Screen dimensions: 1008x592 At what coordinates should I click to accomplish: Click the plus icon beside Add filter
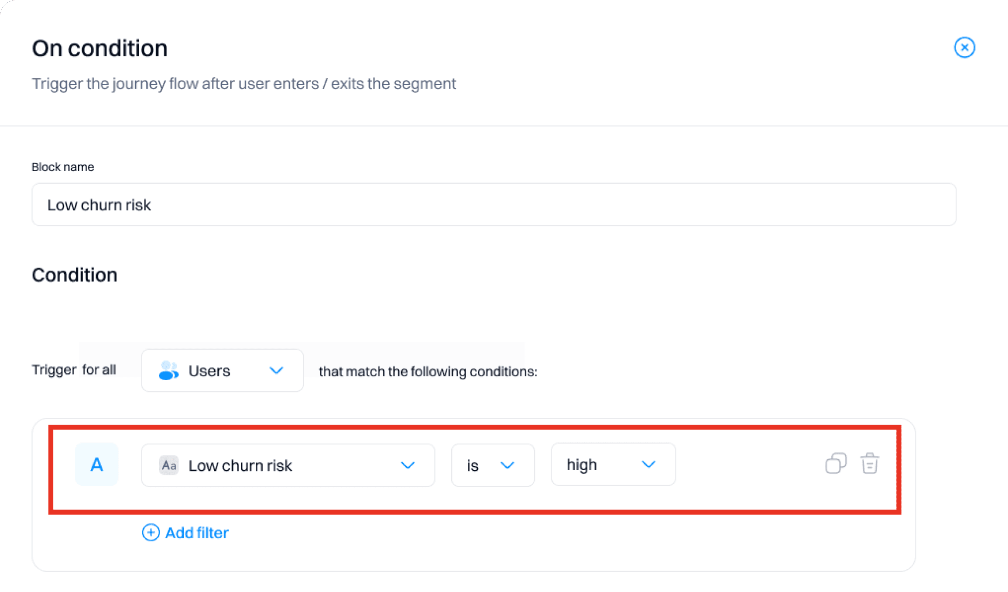click(151, 533)
